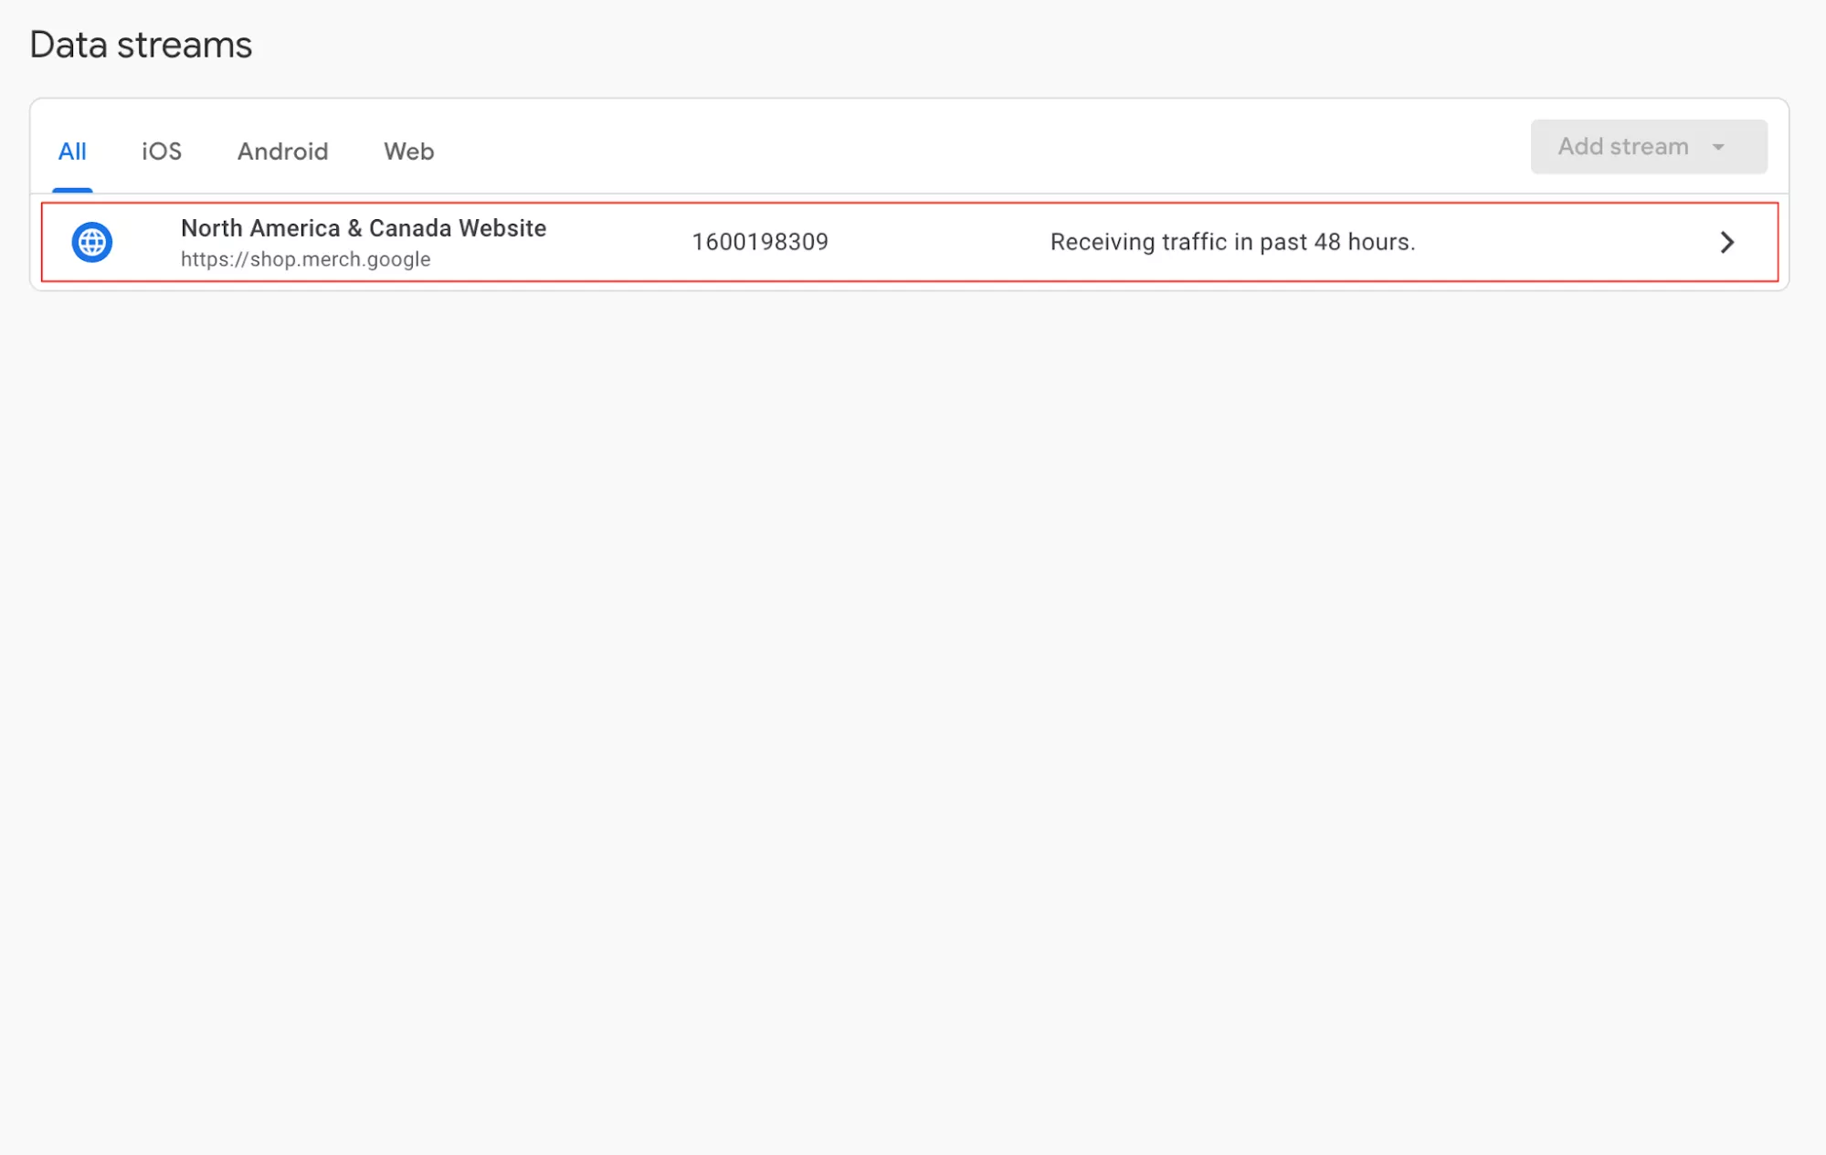The height and width of the screenshot is (1155, 1826).
Task: Click the word North in stream title
Action: [211, 228]
